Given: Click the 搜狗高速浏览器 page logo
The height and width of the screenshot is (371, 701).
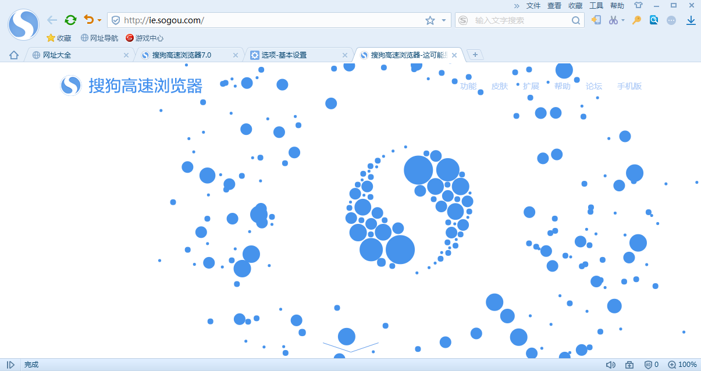Looking at the screenshot, I should pos(131,86).
